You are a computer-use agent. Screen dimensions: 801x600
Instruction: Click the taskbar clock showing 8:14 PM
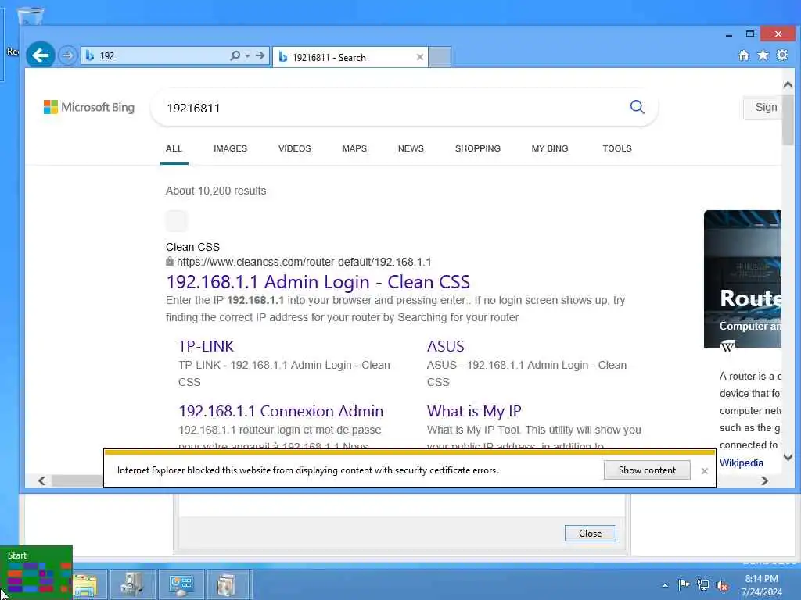coord(761,585)
